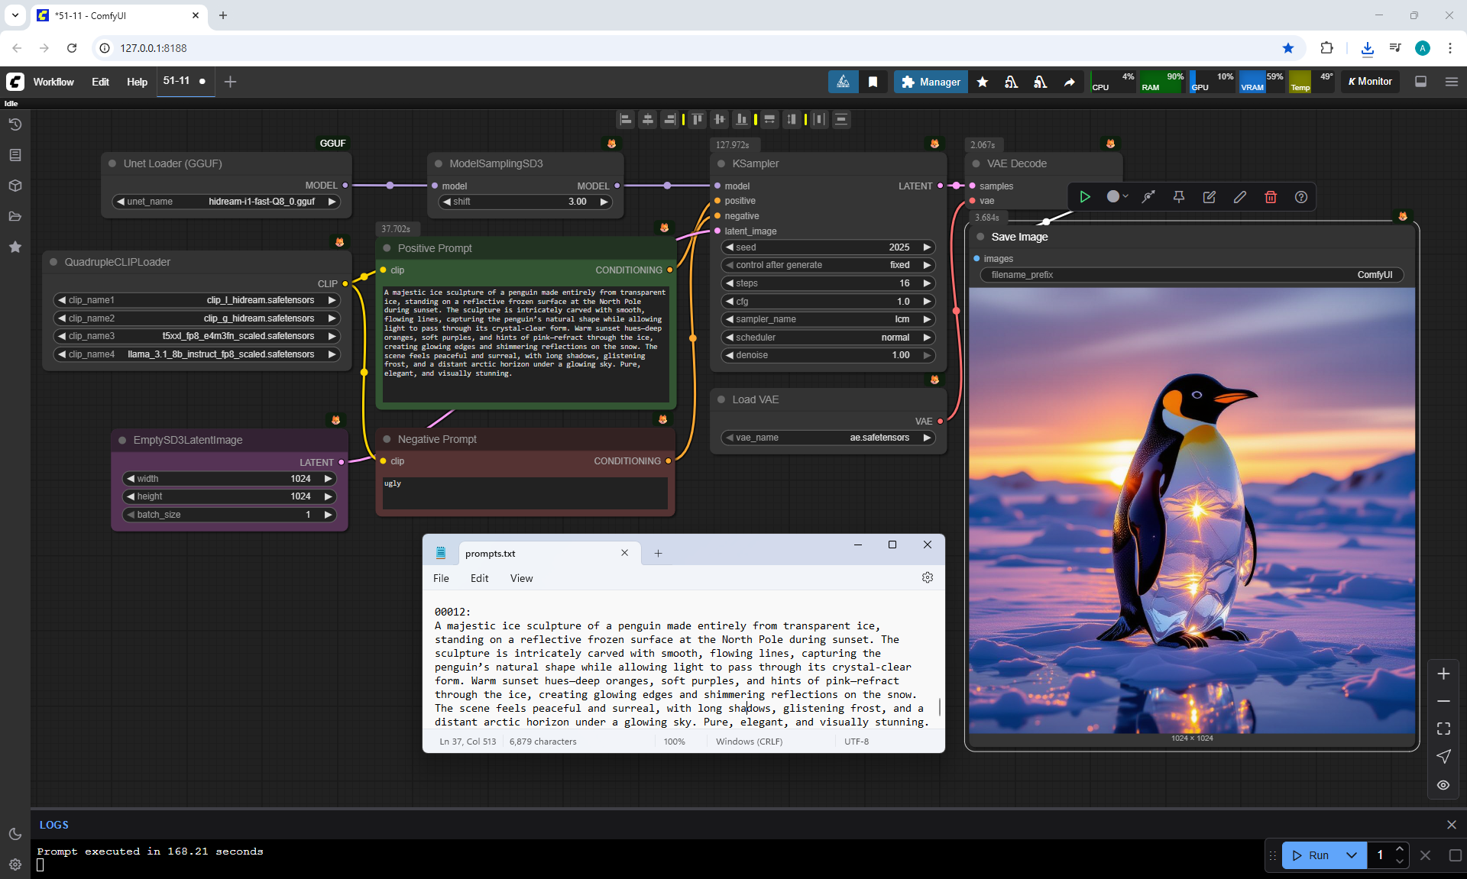Open the node color picker dropdown
Viewport: 1467px width, 879px height.
1117,197
